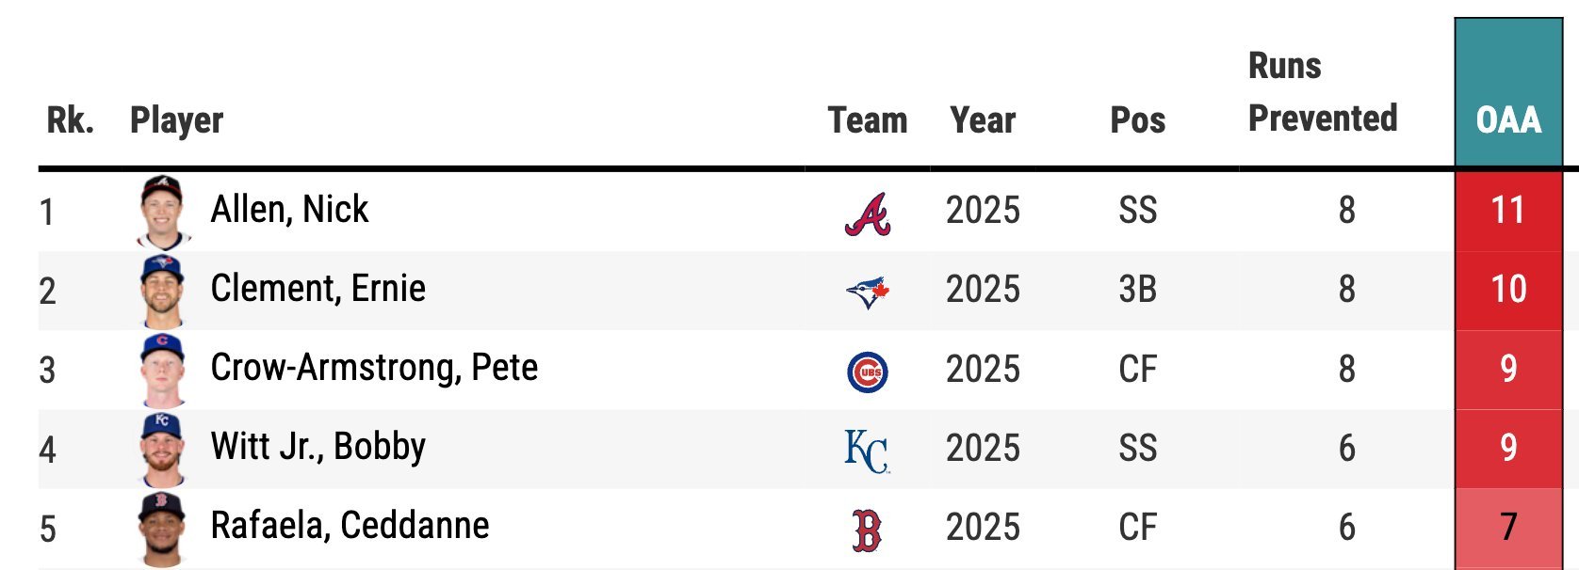The height and width of the screenshot is (570, 1579).
Task: Click the Atlanta Braves team logo
Action: click(x=868, y=214)
